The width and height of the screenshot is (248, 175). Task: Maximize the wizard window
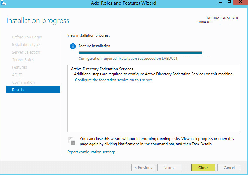tap(229, 3)
